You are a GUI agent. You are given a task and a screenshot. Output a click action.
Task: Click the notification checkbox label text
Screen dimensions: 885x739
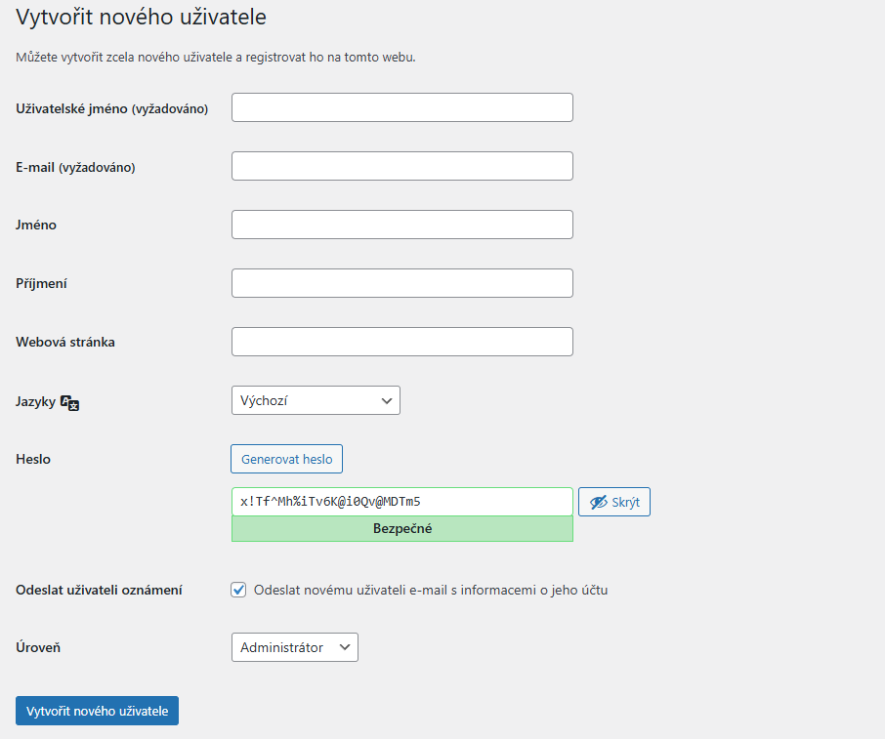tap(430, 590)
